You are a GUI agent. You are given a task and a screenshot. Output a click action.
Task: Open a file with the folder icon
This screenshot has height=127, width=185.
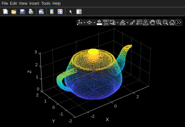point(14,11)
